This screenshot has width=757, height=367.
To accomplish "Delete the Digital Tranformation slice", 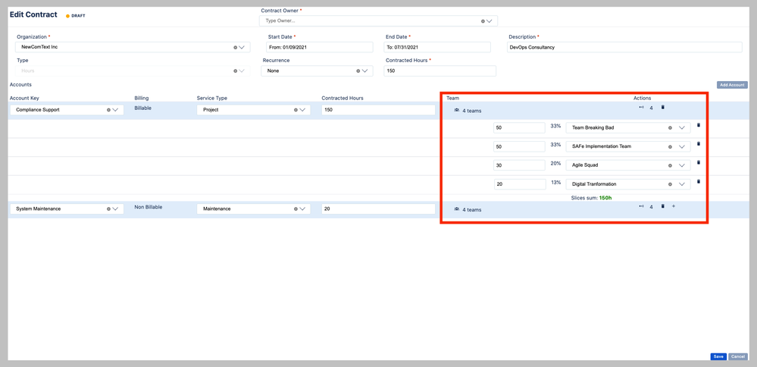I will (x=699, y=181).
